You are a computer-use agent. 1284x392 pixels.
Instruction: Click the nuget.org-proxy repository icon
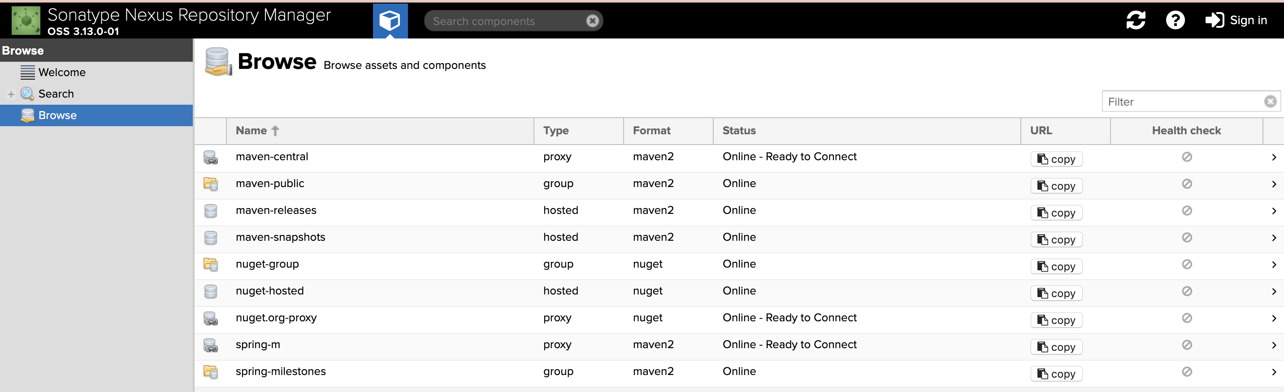210,318
